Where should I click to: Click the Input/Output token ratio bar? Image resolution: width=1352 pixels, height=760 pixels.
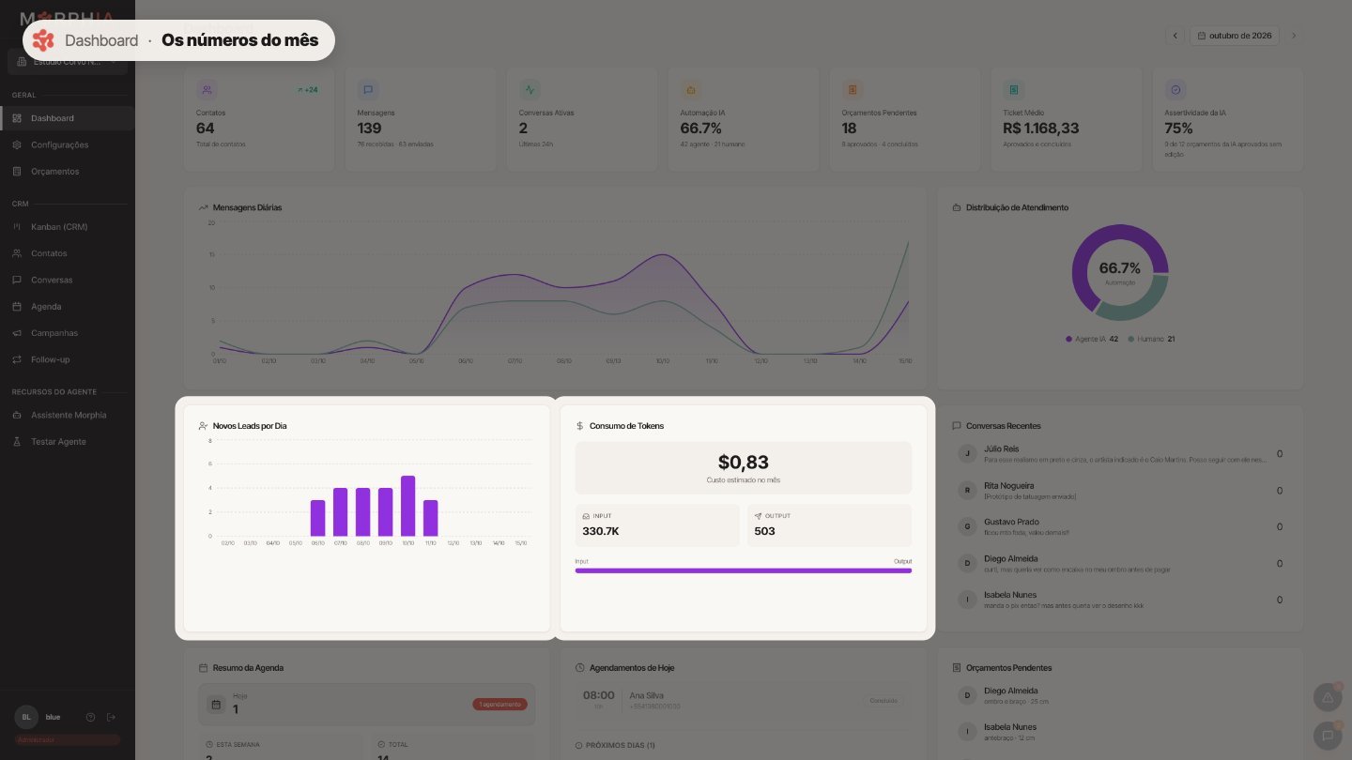(744, 570)
